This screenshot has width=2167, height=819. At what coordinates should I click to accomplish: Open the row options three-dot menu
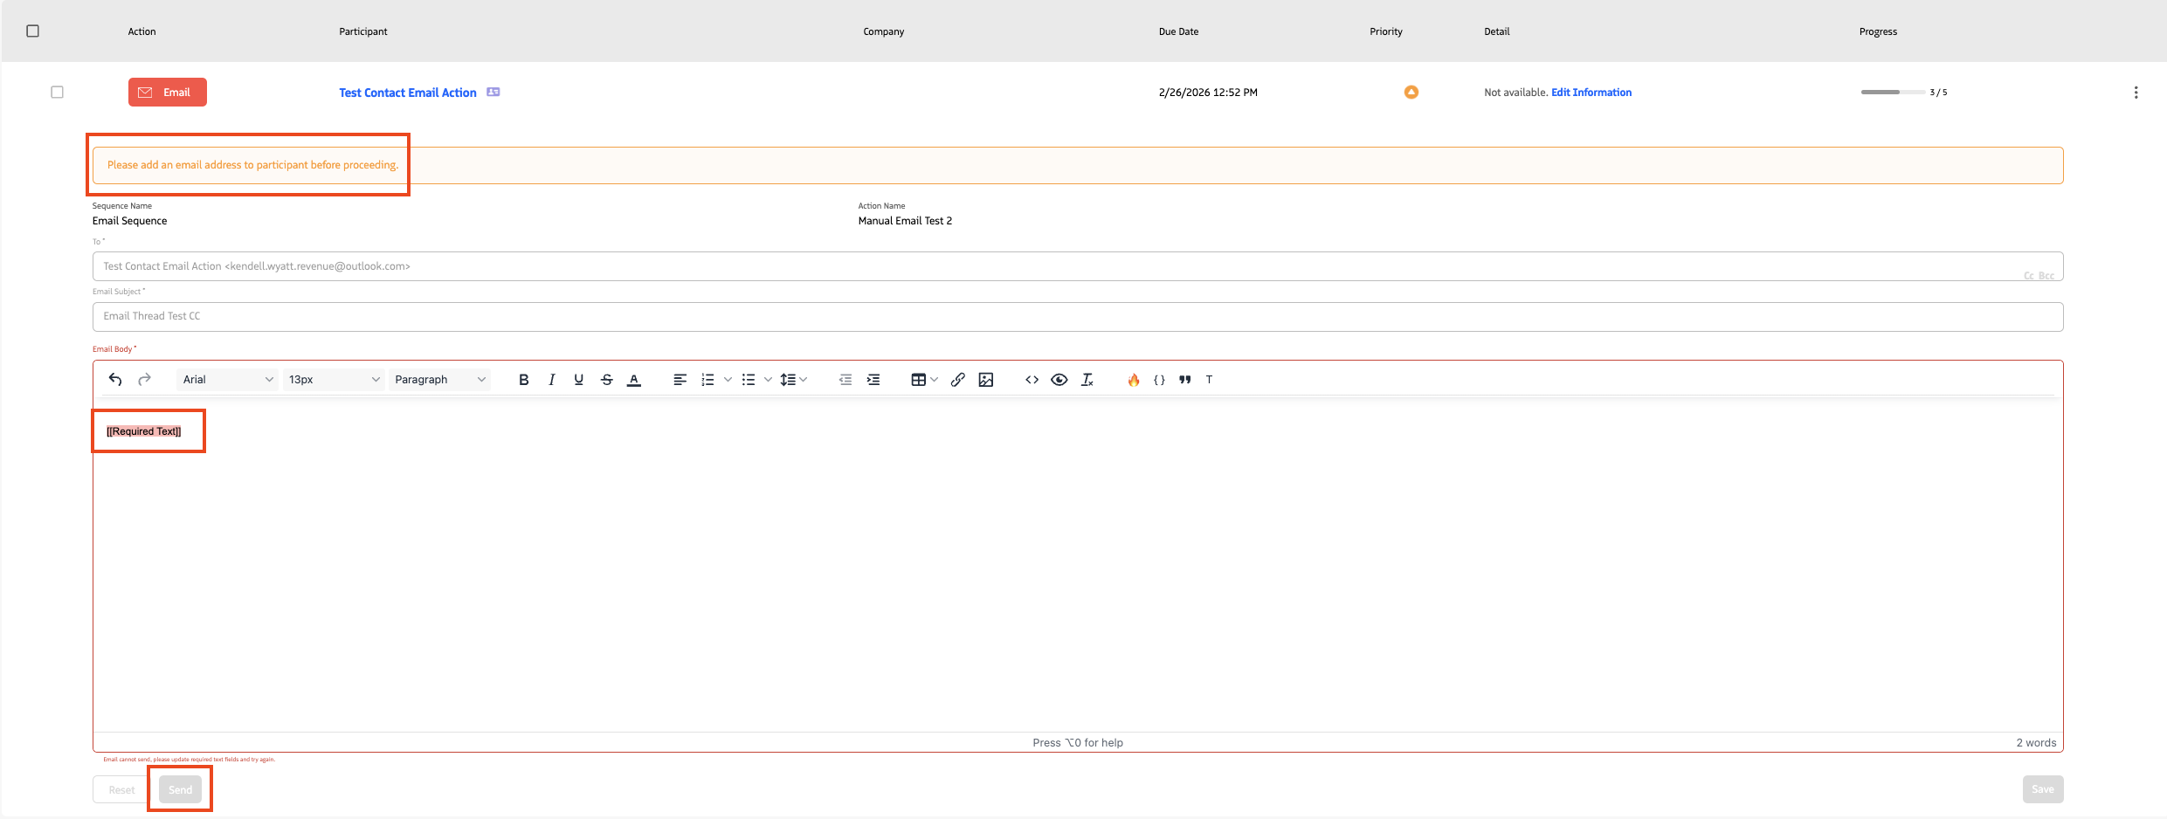(2136, 92)
